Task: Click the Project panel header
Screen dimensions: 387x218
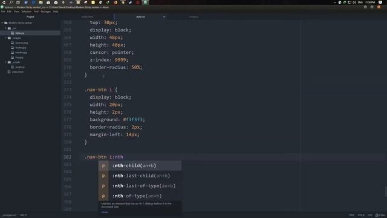Action: pos(30,17)
